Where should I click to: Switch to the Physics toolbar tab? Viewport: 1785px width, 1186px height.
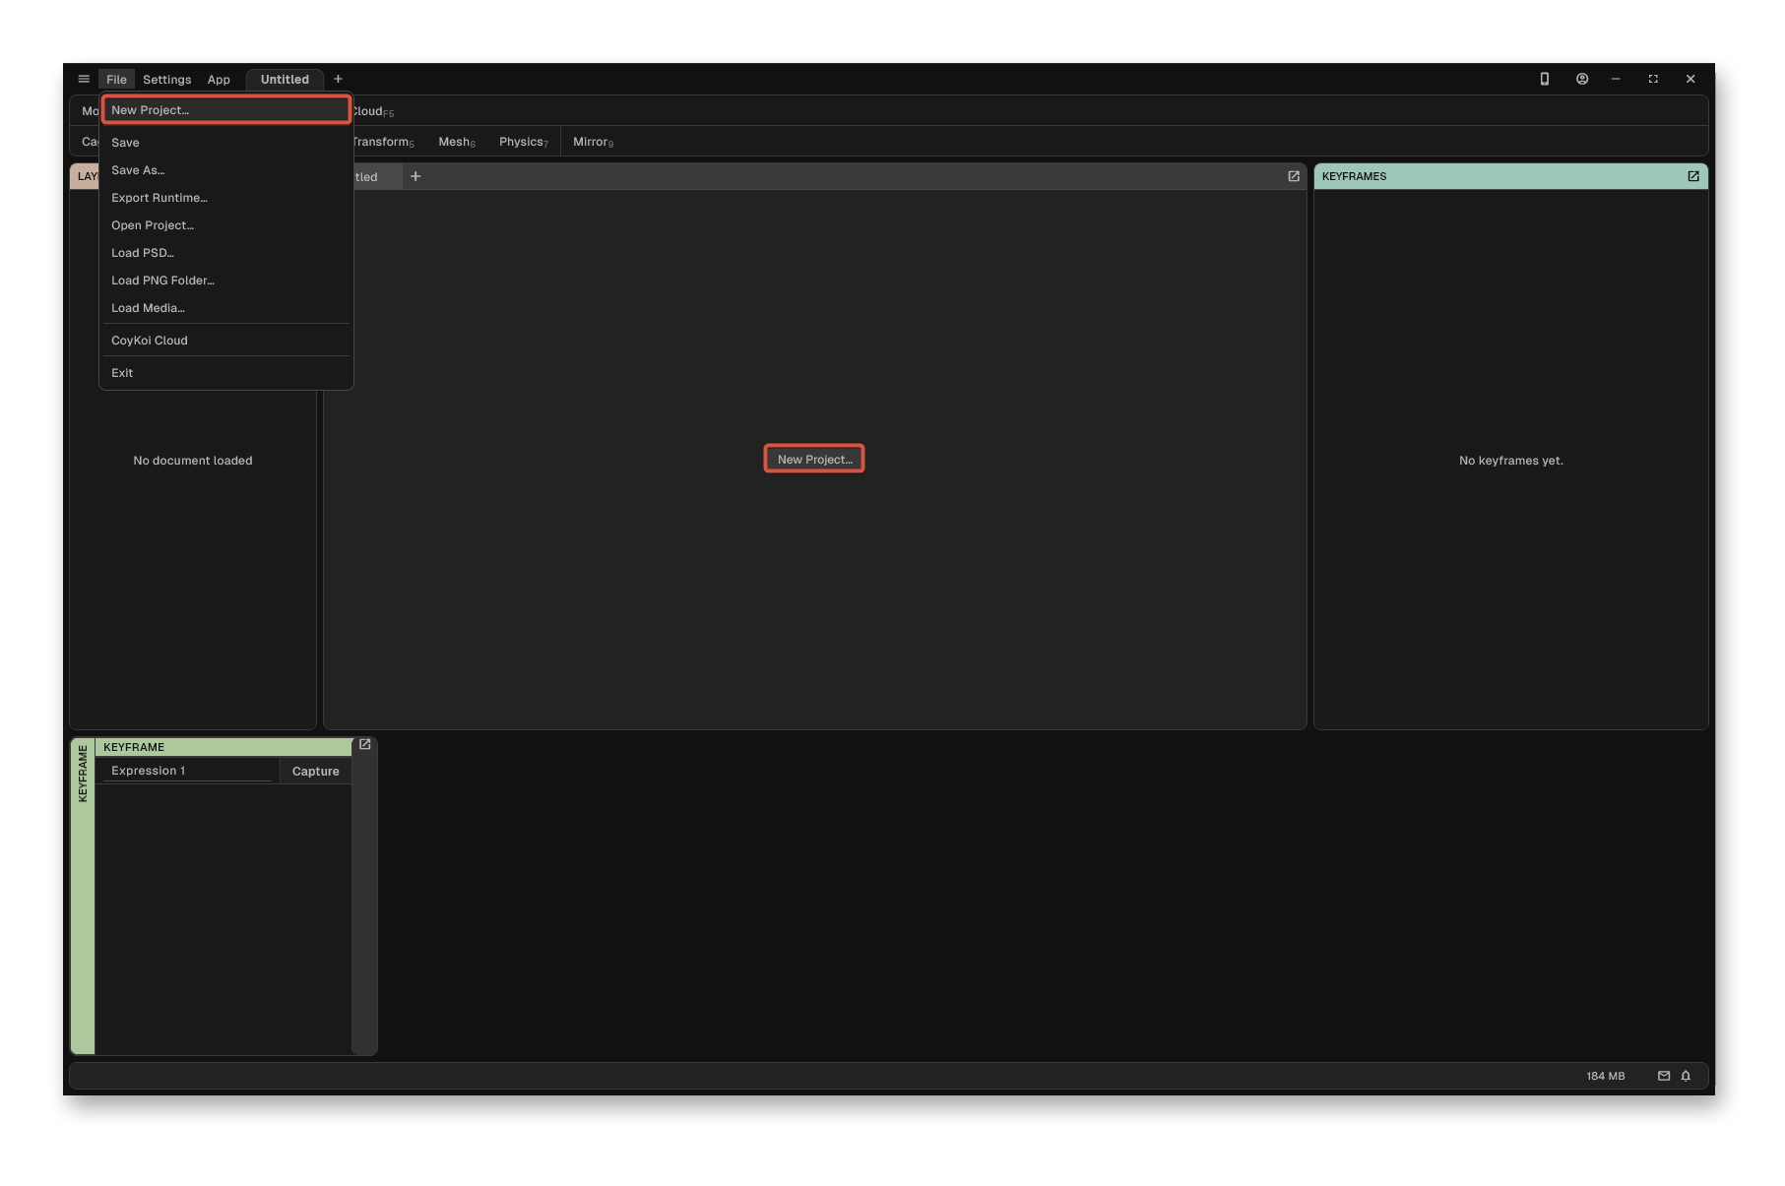(524, 142)
